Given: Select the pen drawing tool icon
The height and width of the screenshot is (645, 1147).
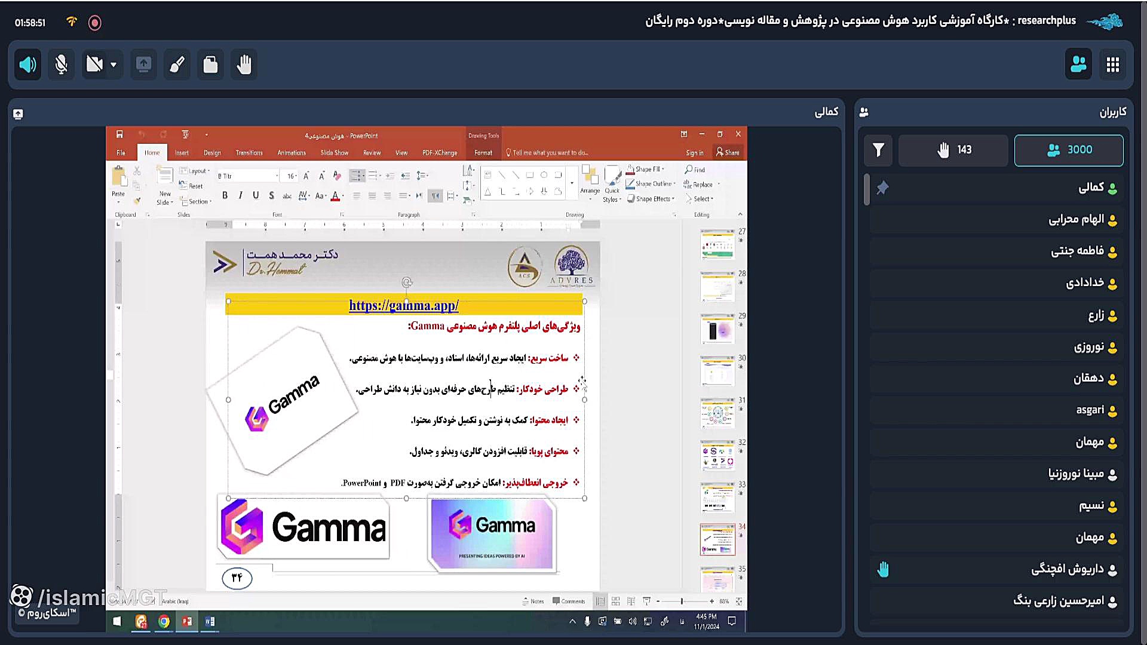Looking at the screenshot, I should pos(177,64).
